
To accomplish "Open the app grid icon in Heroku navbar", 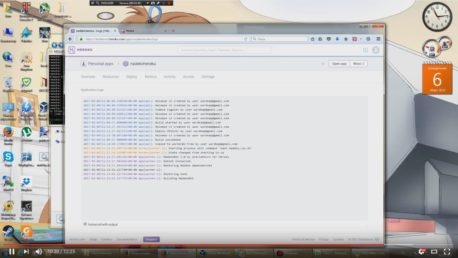I will click(x=366, y=50).
